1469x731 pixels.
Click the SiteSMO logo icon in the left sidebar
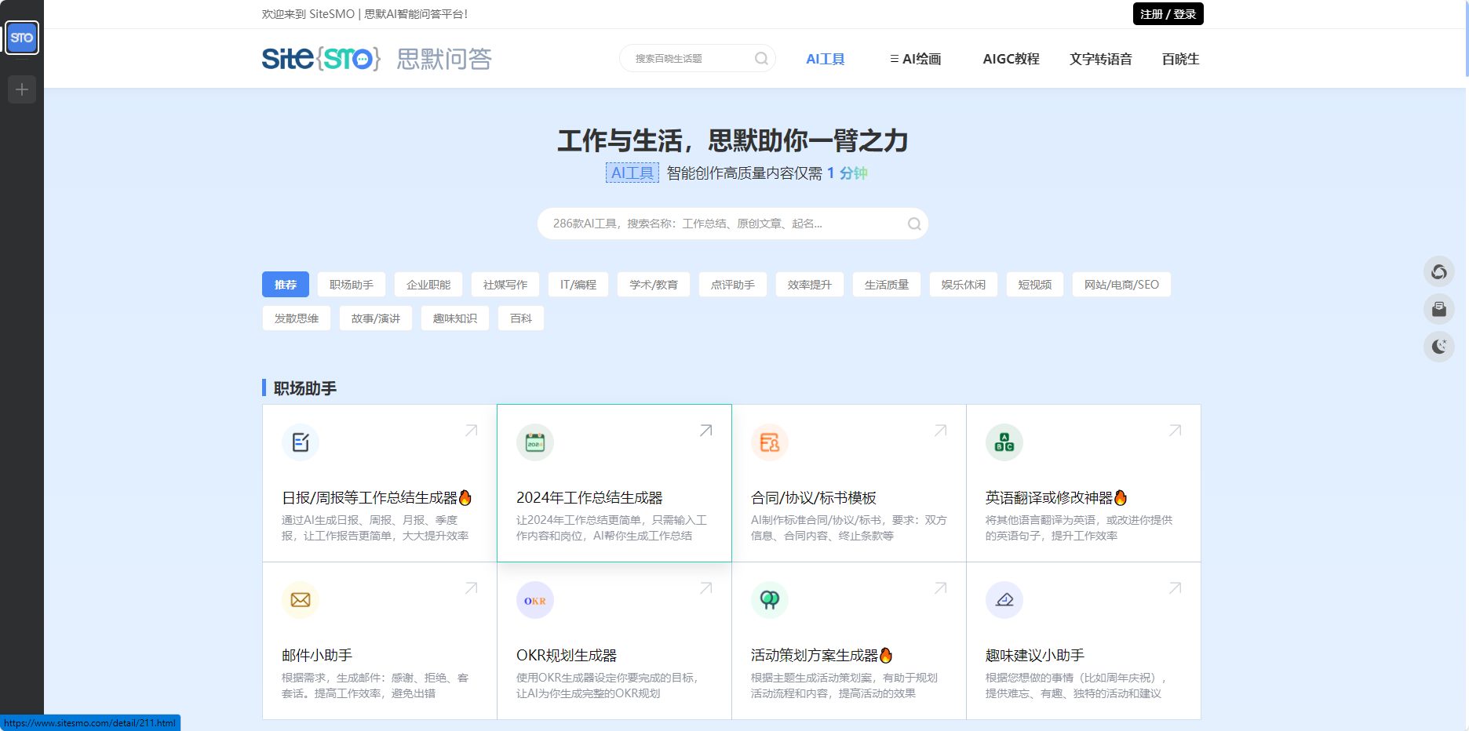click(x=21, y=37)
